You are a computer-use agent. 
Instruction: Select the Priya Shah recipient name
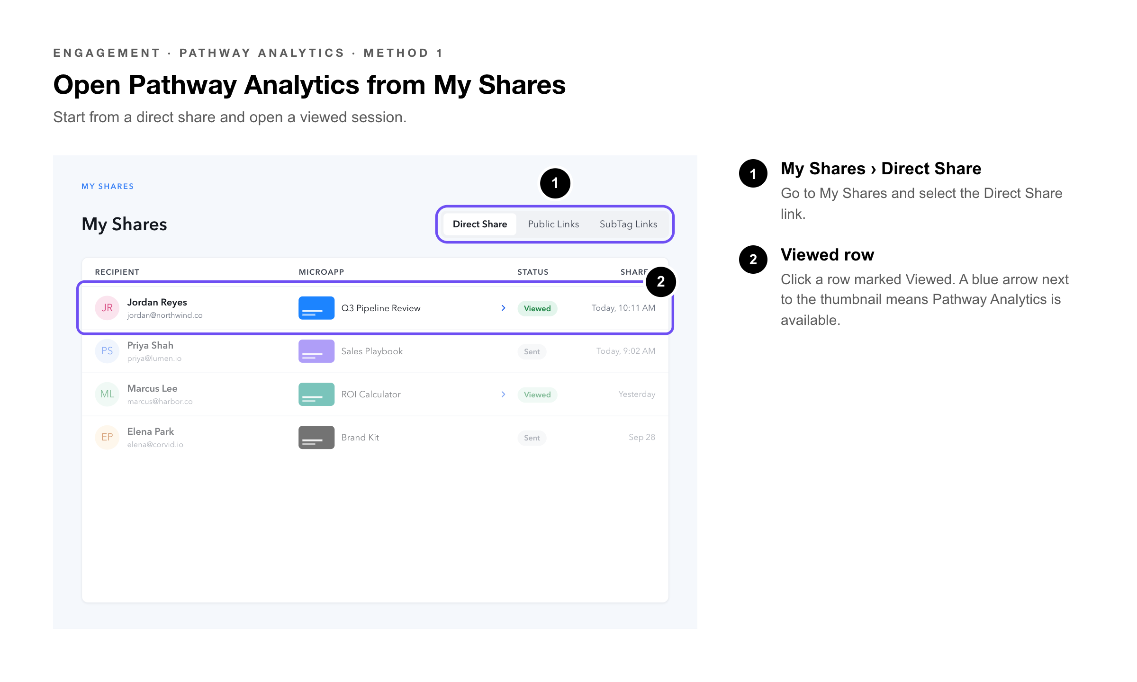click(150, 345)
